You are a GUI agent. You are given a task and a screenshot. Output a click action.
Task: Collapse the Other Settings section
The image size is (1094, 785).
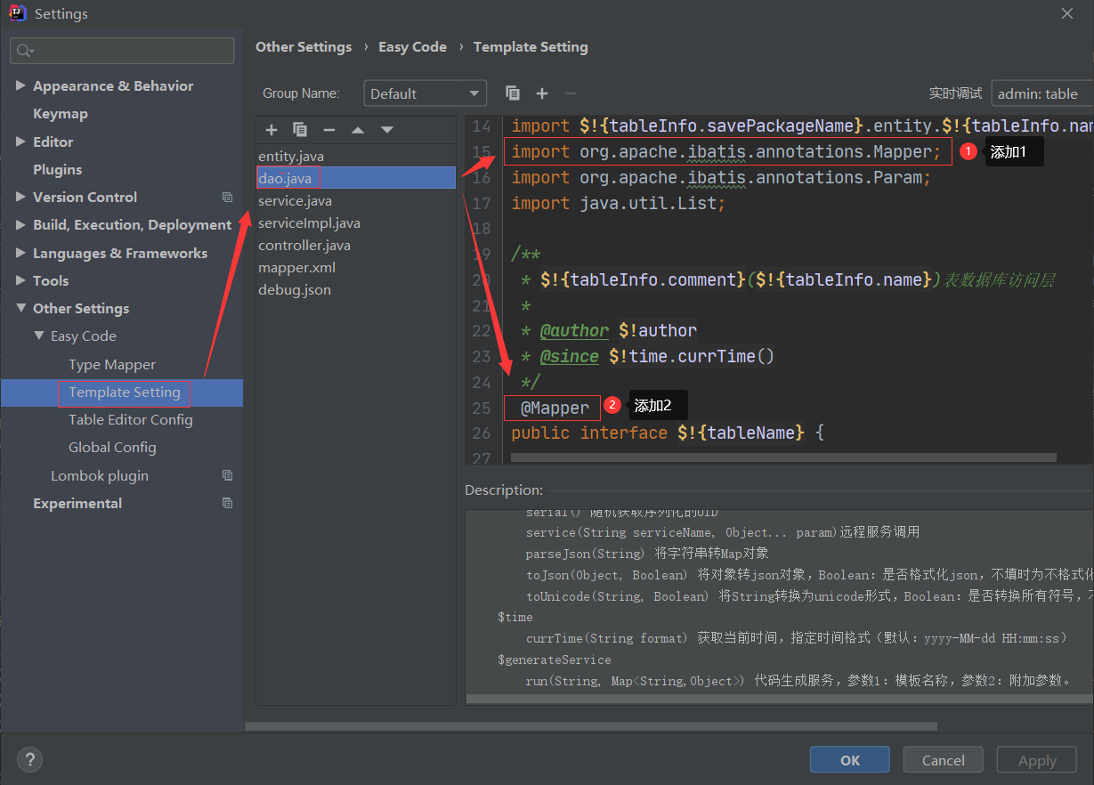click(x=20, y=308)
